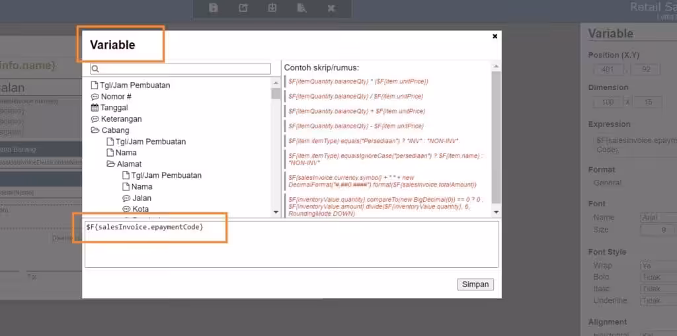Click the open-folder icon beside Alamat

110,163
